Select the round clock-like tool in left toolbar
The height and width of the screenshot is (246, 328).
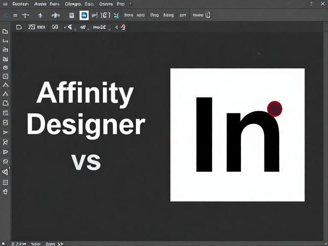(x=6, y=68)
